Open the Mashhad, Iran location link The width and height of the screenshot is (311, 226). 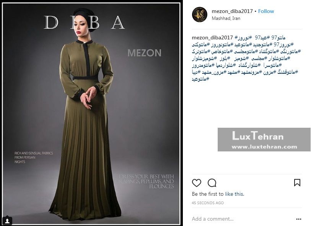226,18
